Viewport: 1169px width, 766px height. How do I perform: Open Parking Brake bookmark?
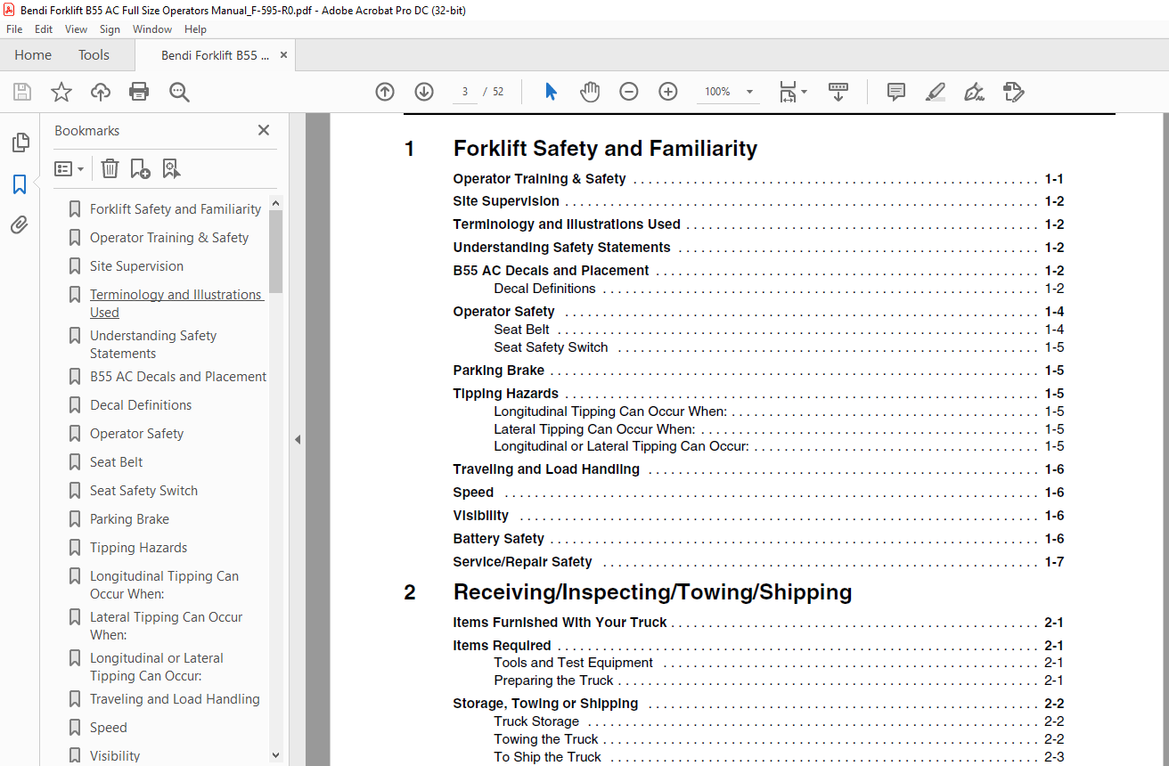[x=129, y=519]
